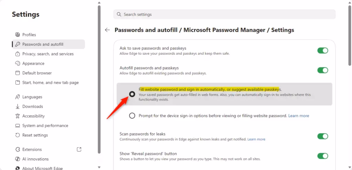Select Prompt for device sign-in radio option
The width and height of the screenshot is (352, 170).
pos(132,116)
